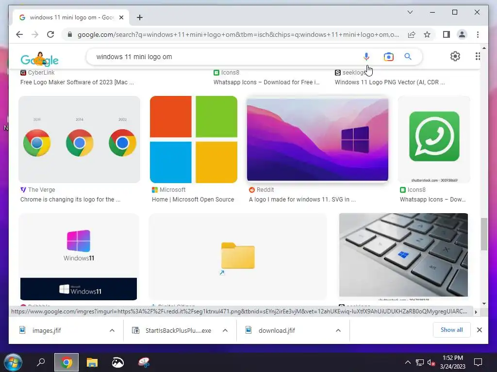Bookmark this page with the star
This screenshot has width=497, height=372.
coord(427,34)
